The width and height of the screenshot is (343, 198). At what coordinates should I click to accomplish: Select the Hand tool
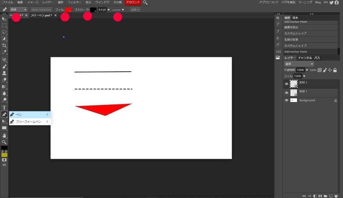click(x=4, y=135)
